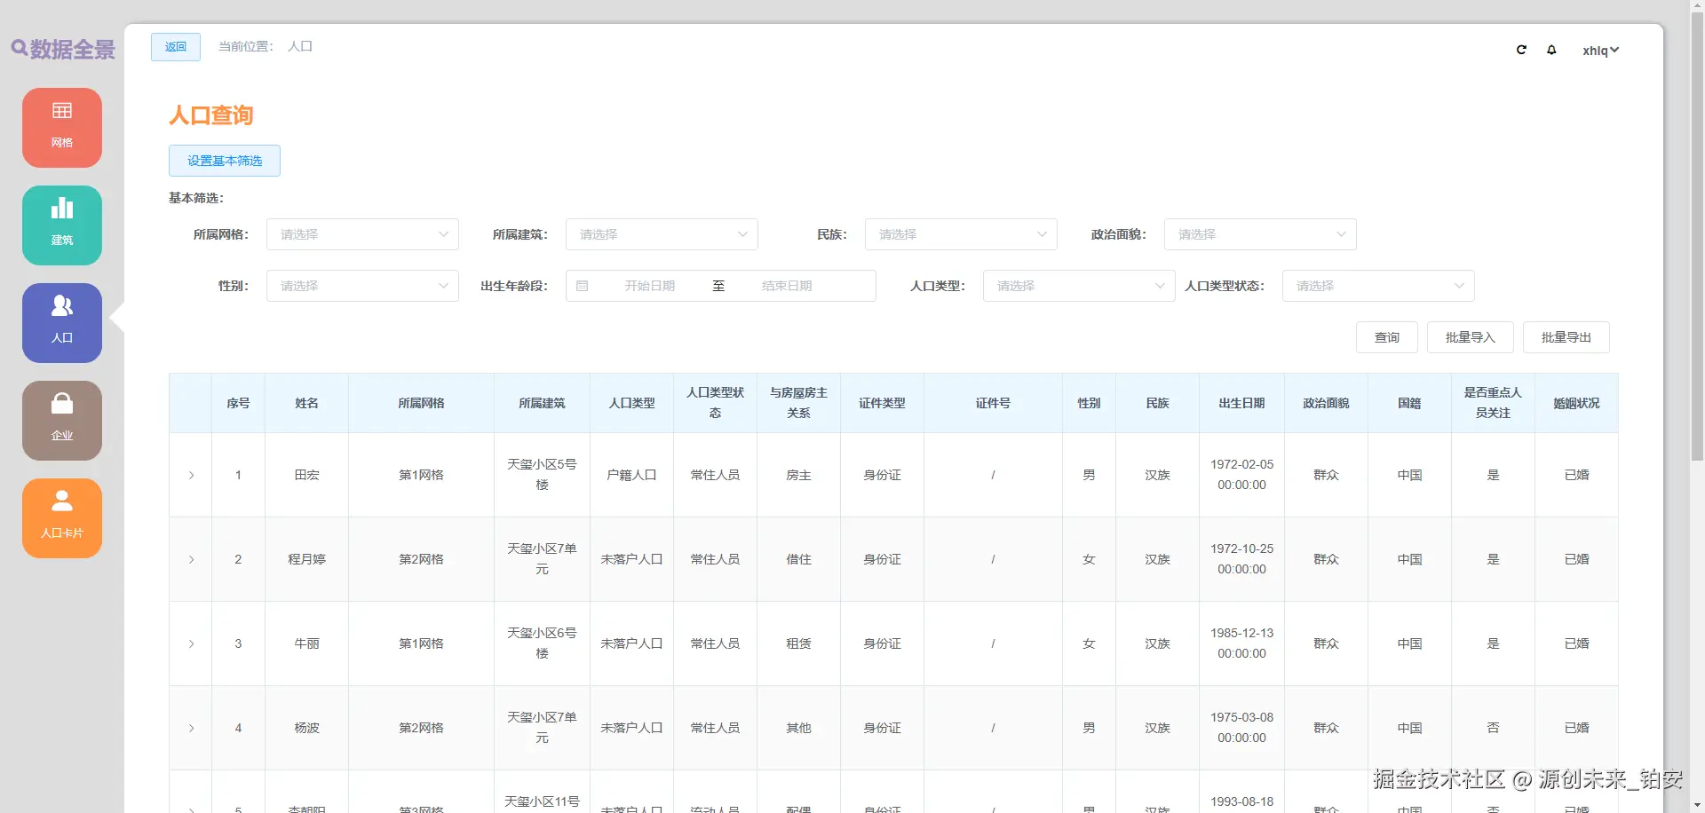Click the 其他 relation cell
Image resolution: width=1705 pixels, height=813 pixels.
pyautogui.click(x=798, y=729)
